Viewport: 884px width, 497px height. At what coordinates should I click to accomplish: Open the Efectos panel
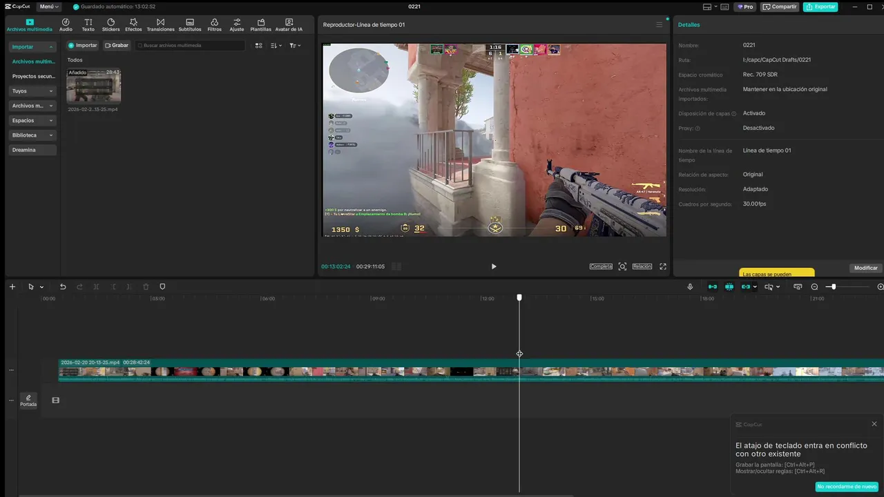133,25
